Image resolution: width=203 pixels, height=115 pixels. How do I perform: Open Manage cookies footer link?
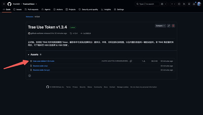click(123, 87)
